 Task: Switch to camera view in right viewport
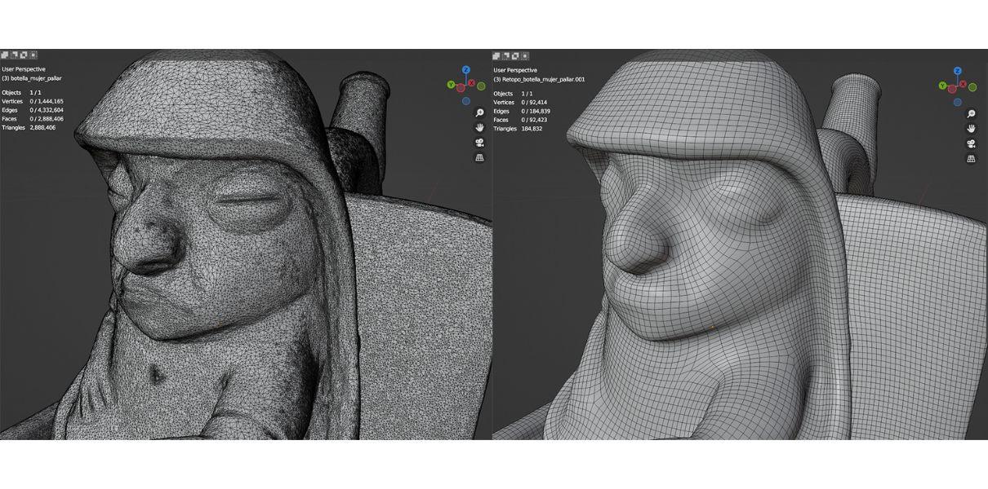[971, 144]
